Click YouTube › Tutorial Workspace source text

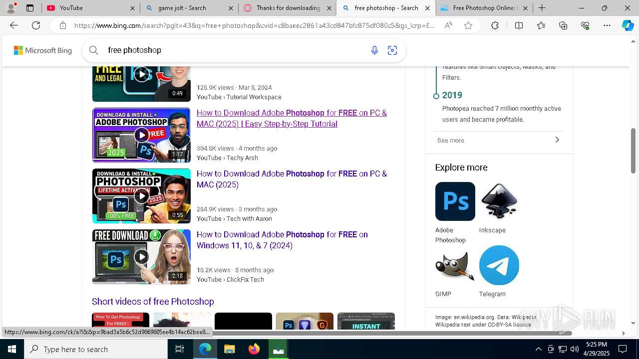tap(239, 97)
